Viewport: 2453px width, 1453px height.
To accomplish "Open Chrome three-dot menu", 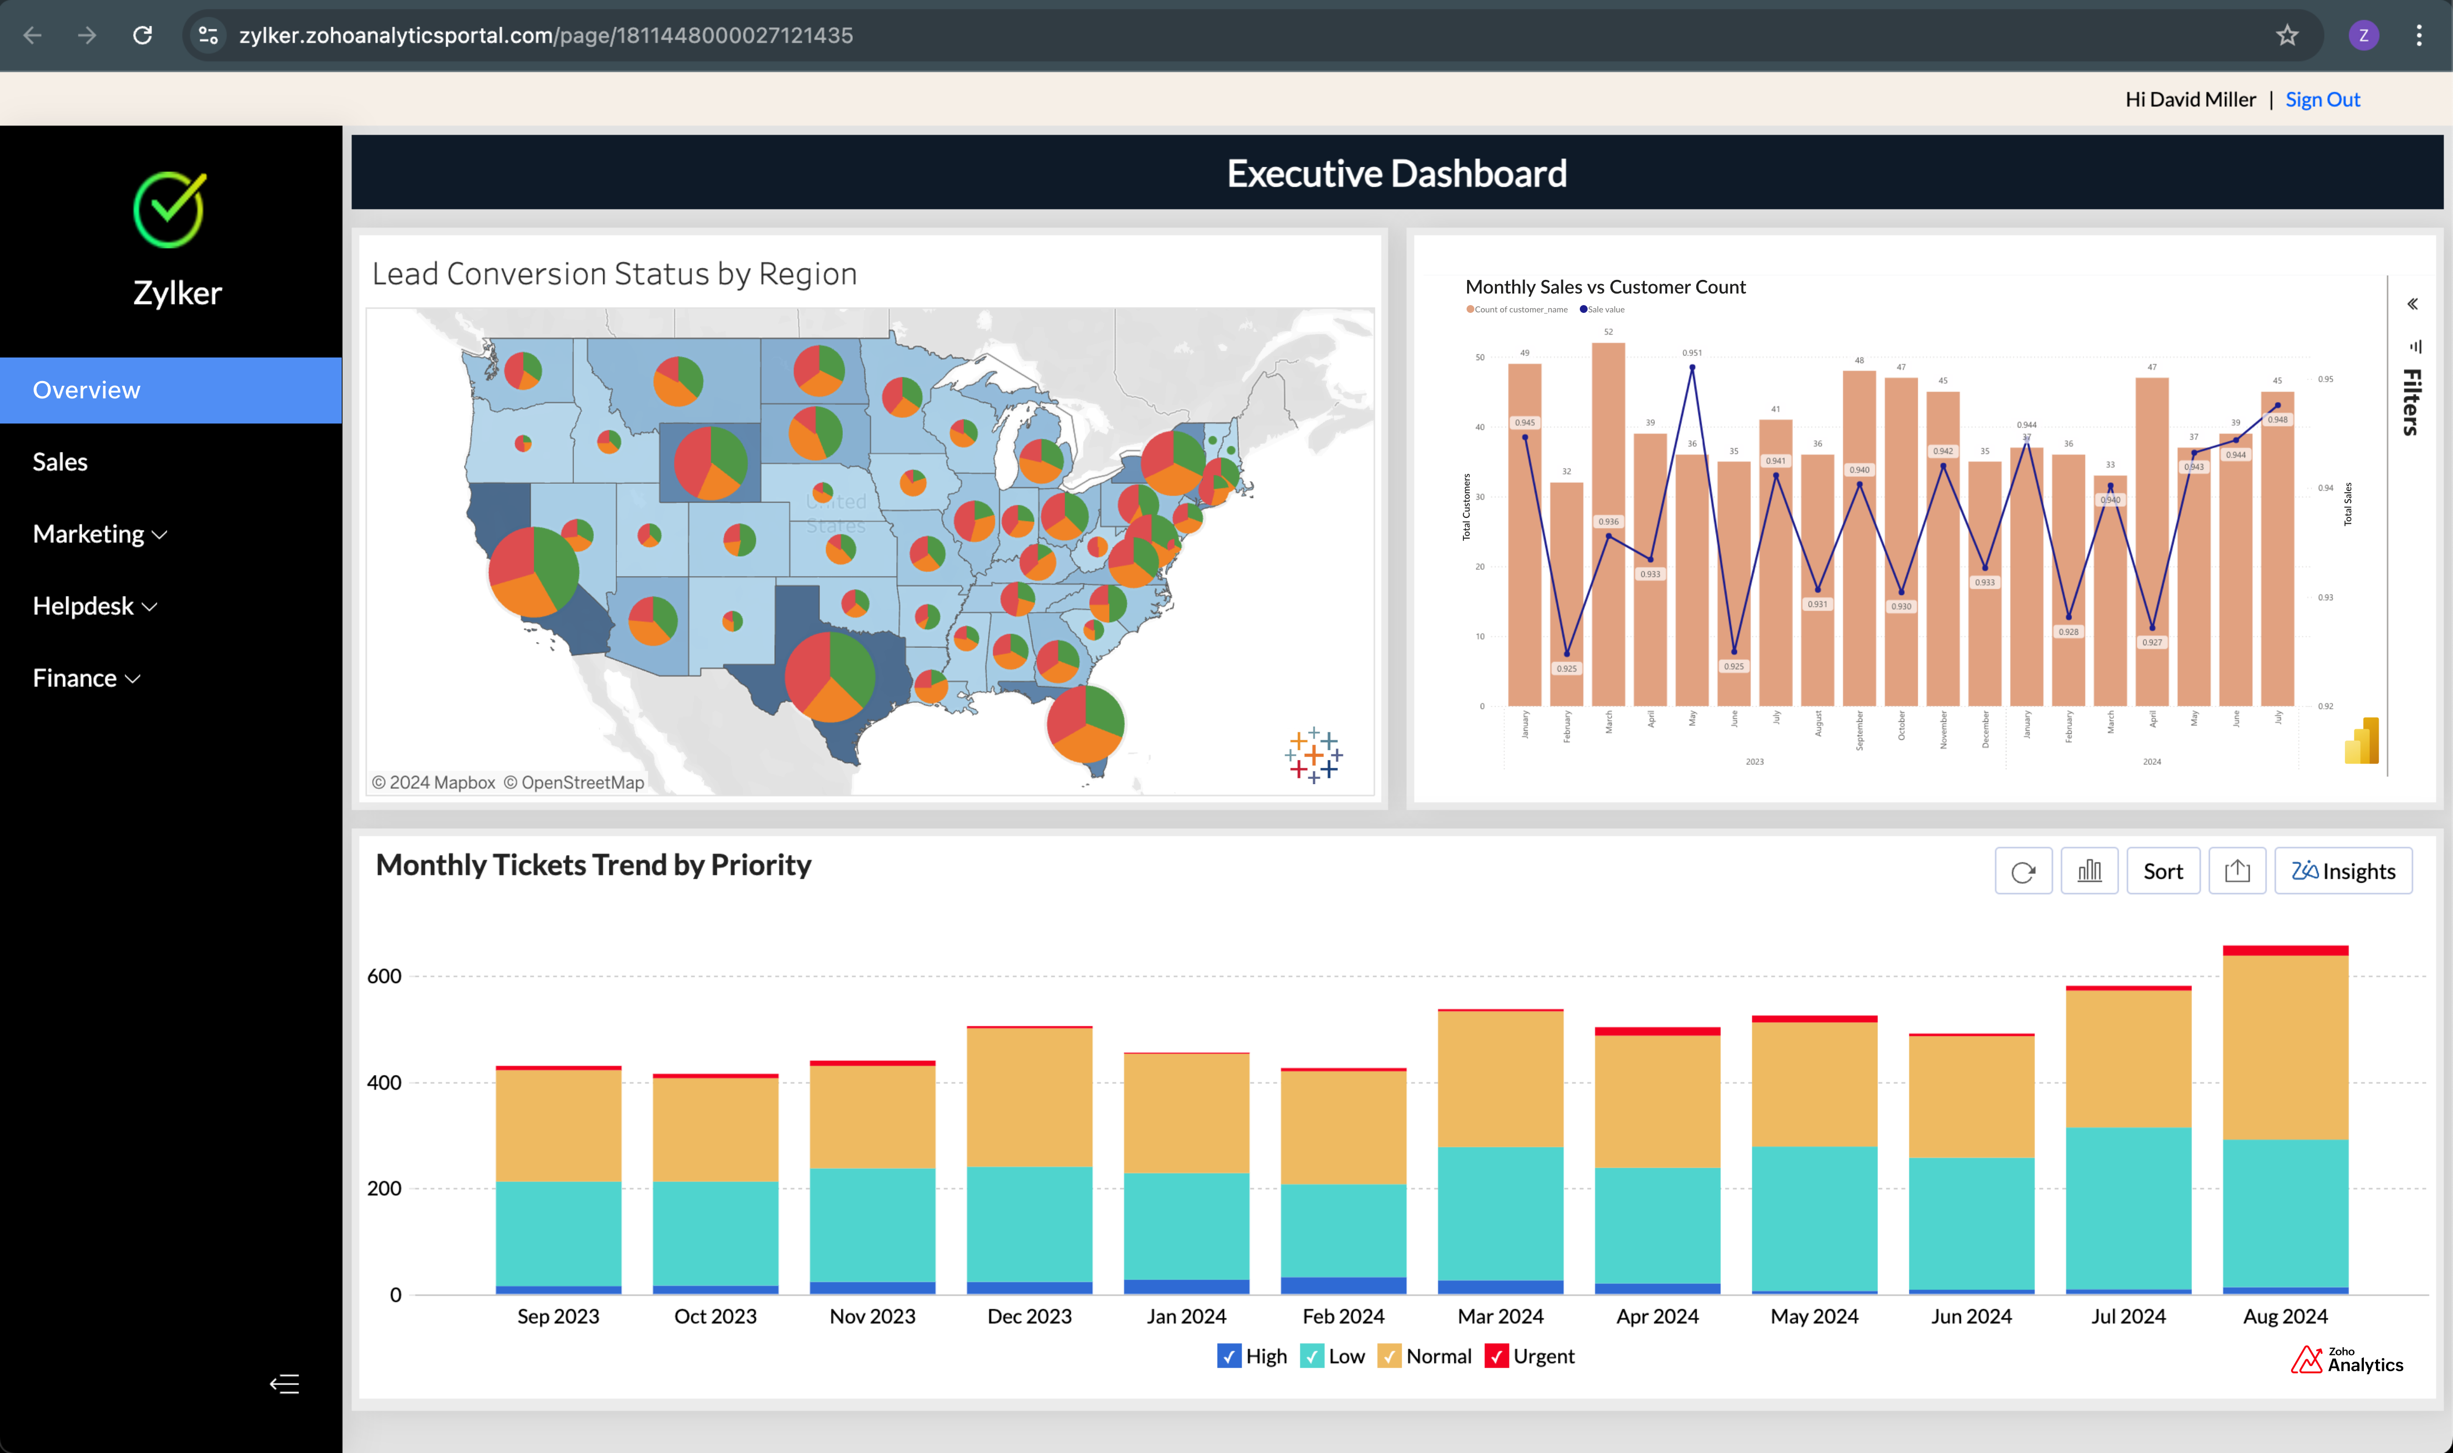I will point(2419,35).
